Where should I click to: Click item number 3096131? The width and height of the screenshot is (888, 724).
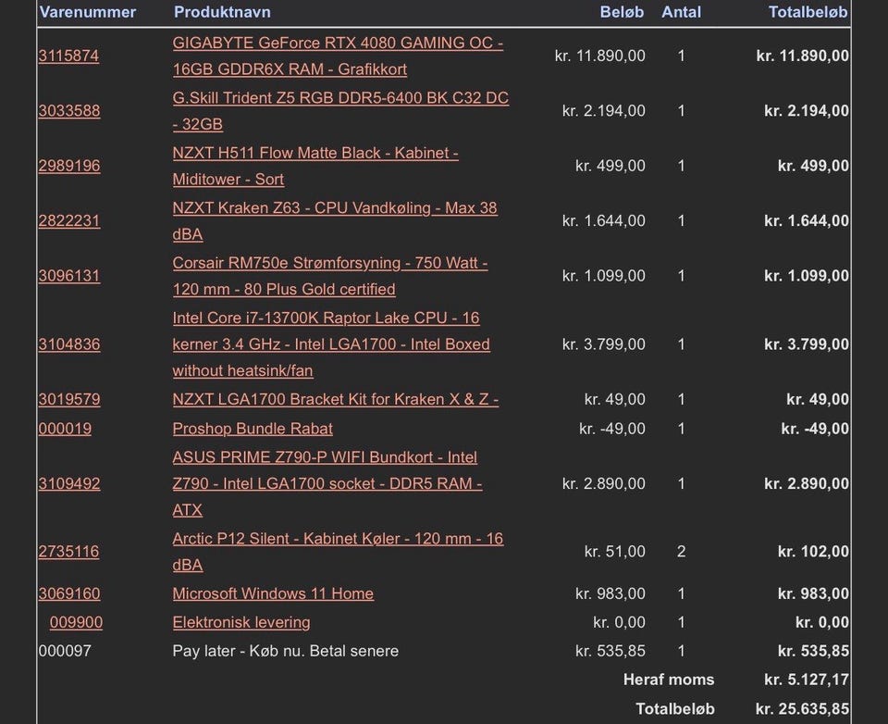pos(69,276)
